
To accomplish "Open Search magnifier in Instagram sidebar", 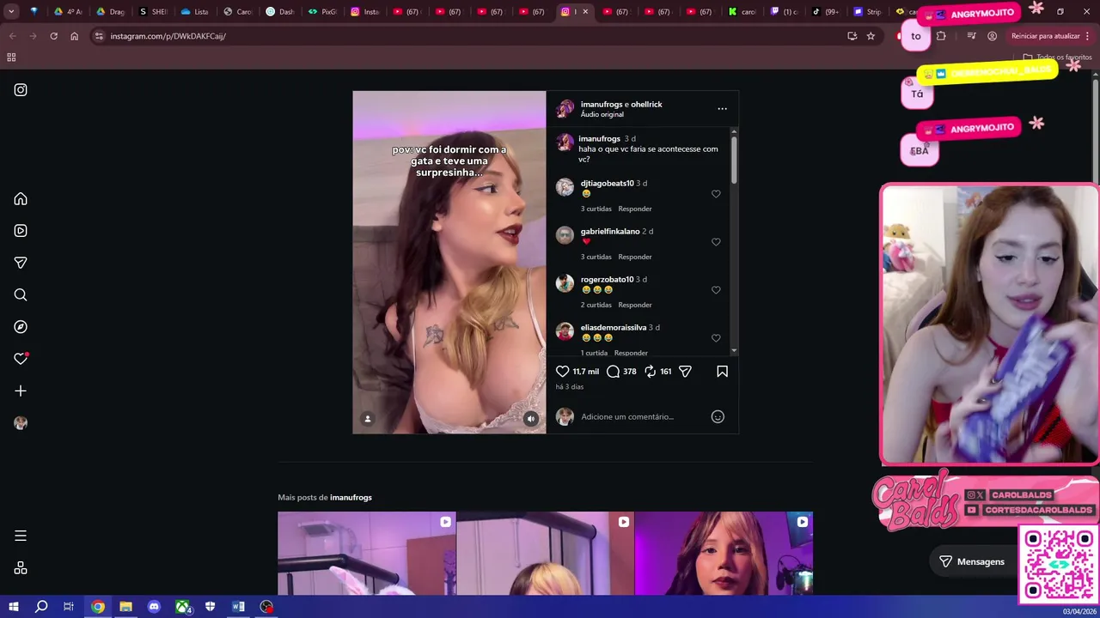I will 21,295.
